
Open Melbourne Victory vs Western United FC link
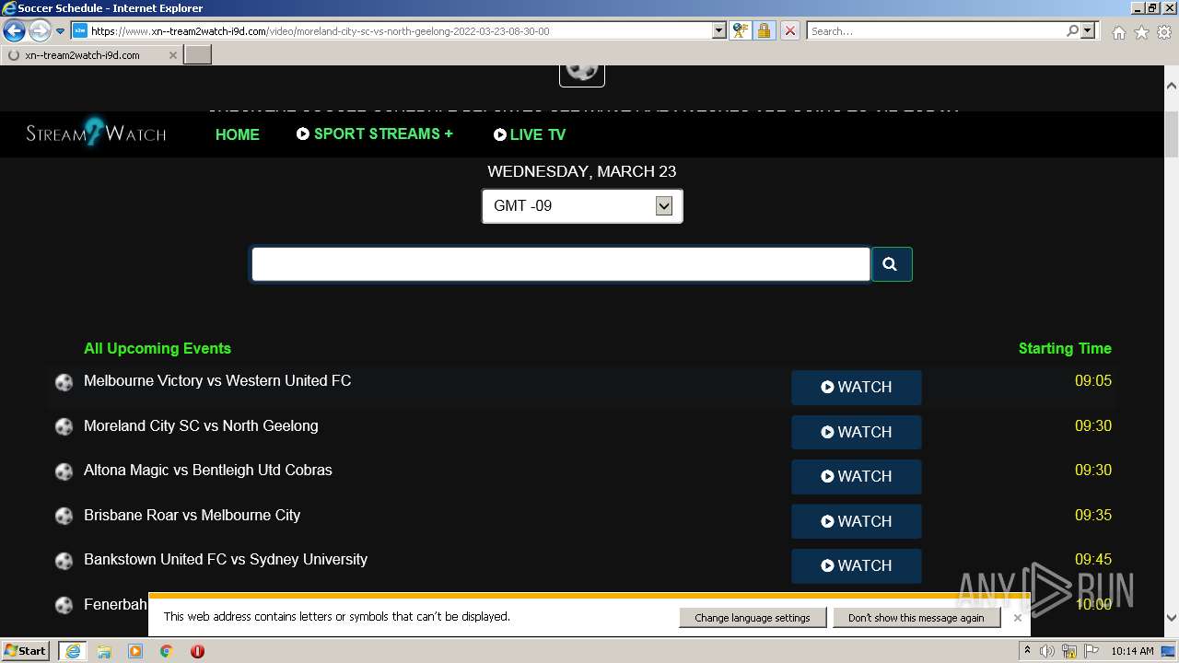[x=217, y=380]
